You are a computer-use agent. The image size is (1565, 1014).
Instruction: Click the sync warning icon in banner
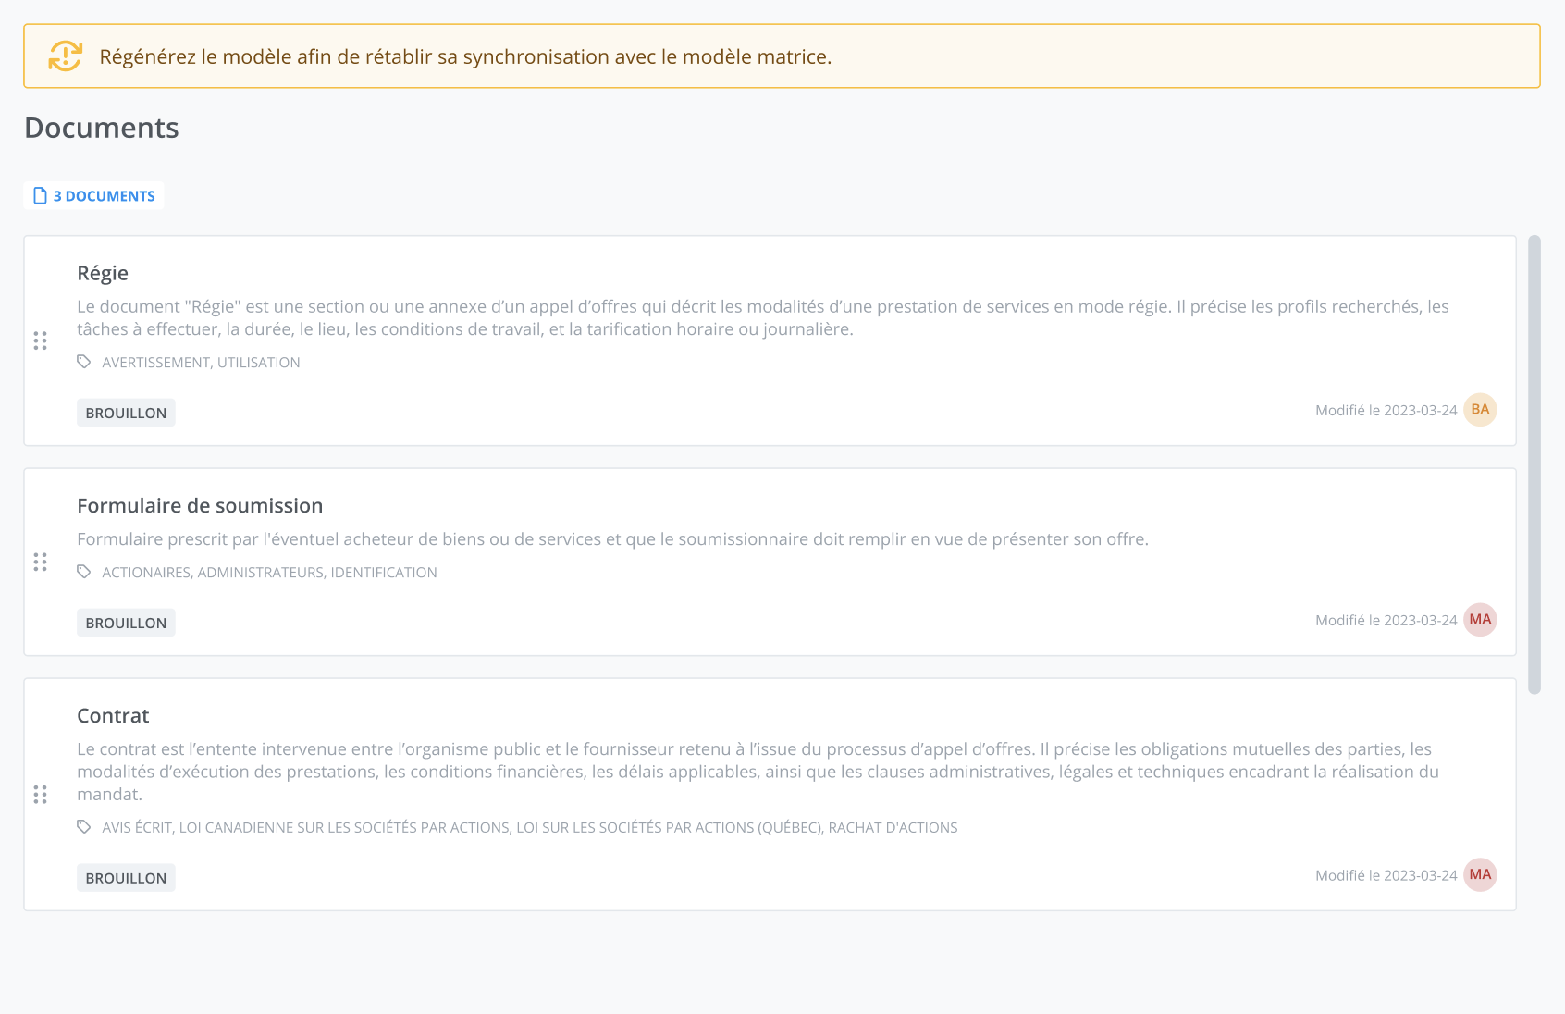65,56
